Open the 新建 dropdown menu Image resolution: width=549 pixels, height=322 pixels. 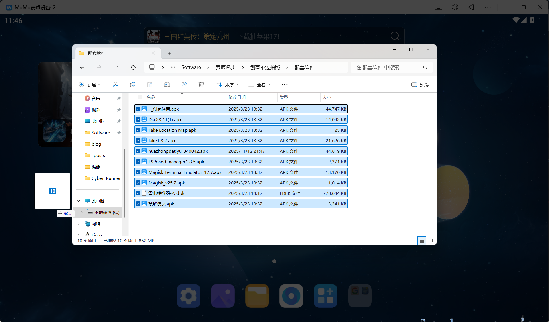click(90, 85)
